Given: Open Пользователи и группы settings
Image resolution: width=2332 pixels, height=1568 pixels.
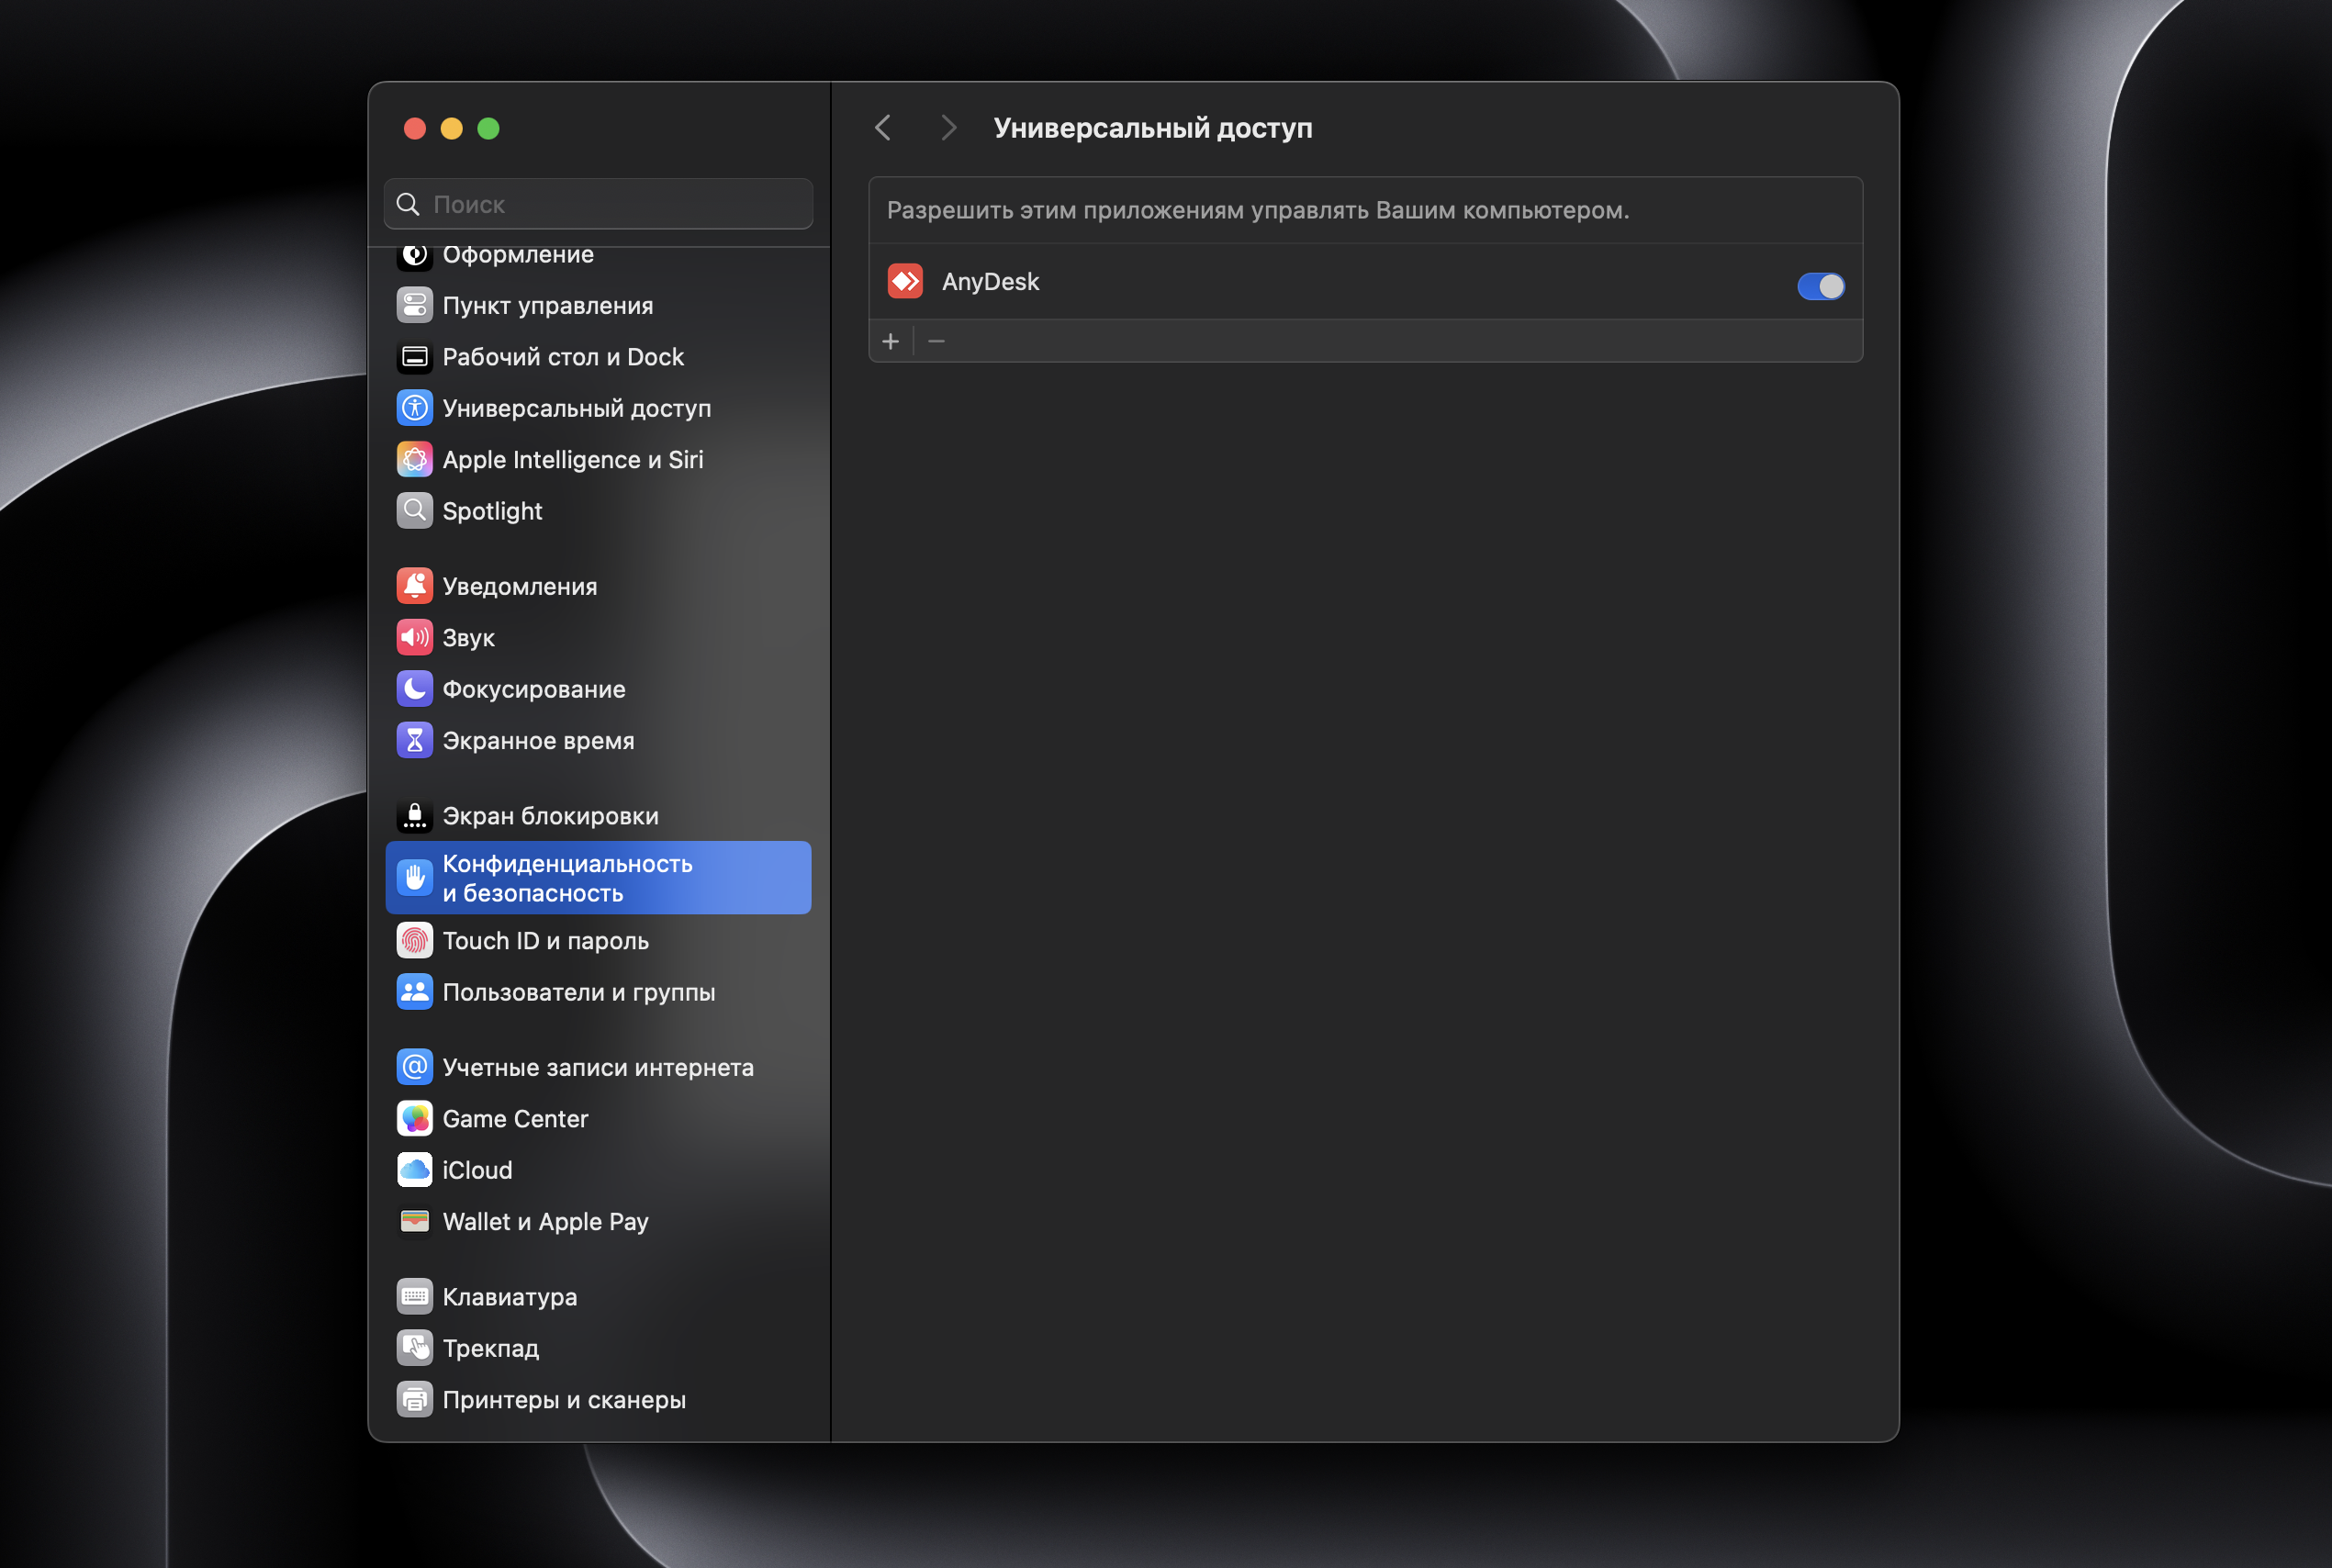Looking at the screenshot, I should tap(598, 992).
